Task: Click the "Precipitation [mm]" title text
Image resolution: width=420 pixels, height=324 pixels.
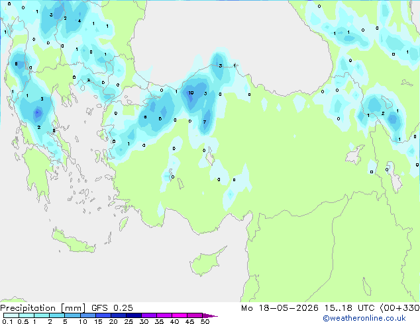Action: coord(43,308)
